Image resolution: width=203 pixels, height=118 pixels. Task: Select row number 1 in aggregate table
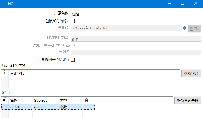tap(5, 107)
